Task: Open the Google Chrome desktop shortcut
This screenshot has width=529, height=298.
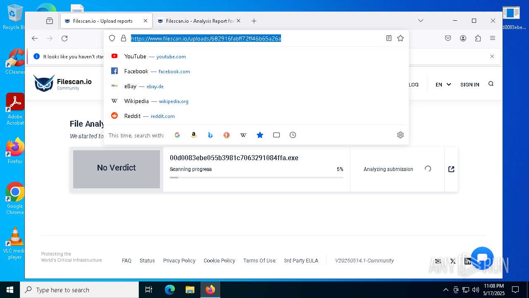Action: tap(15, 199)
